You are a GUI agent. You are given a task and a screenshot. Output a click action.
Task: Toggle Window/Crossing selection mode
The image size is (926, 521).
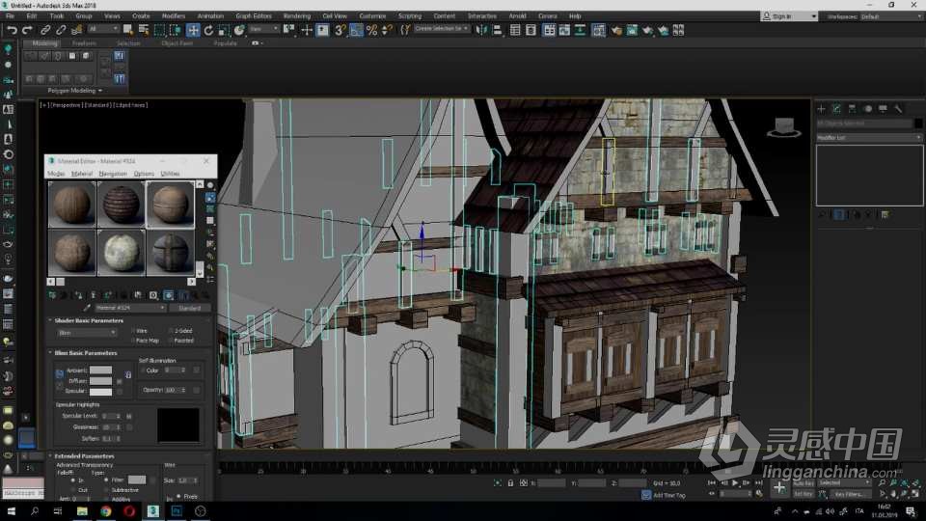(x=176, y=30)
